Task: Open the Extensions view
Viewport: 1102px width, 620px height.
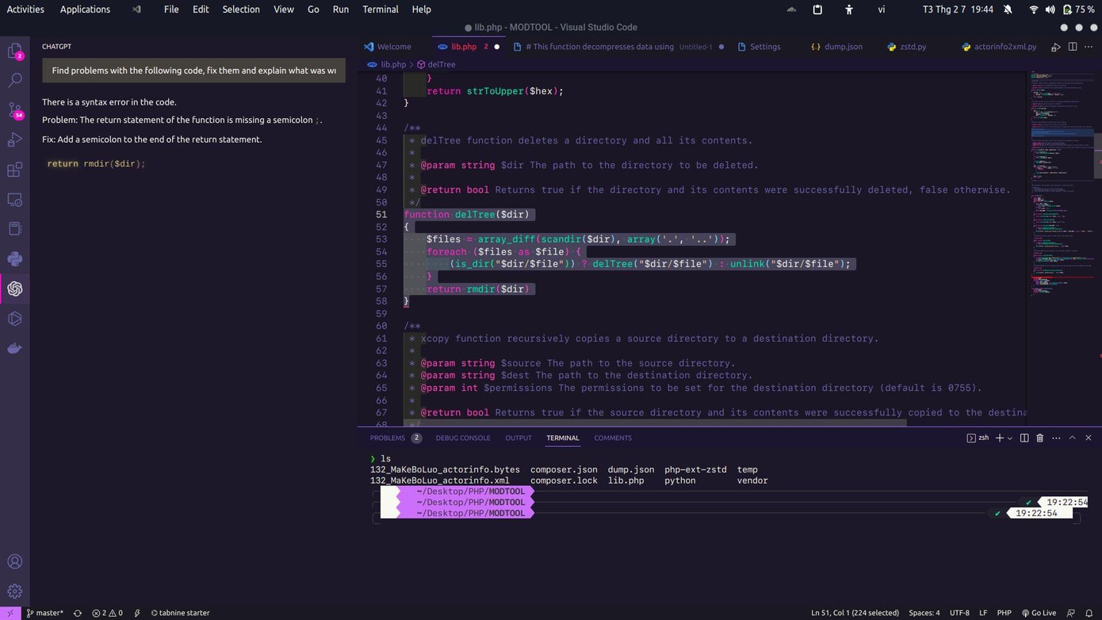Action: coord(15,170)
